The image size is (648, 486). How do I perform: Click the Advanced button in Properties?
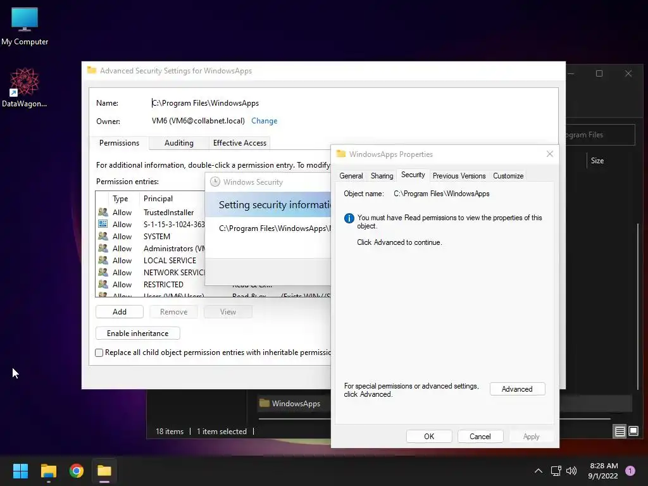point(517,389)
